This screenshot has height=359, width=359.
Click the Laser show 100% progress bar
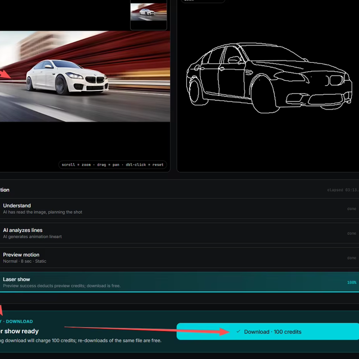point(179,292)
